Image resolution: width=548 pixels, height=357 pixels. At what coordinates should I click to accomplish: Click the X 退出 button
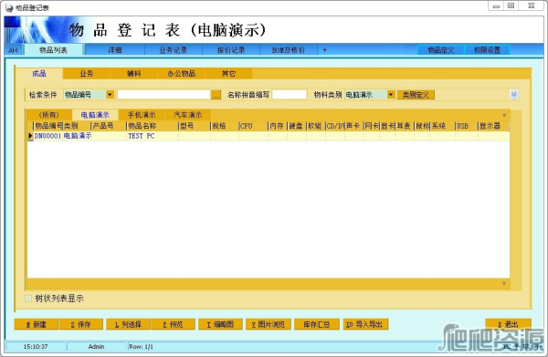coord(508,324)
